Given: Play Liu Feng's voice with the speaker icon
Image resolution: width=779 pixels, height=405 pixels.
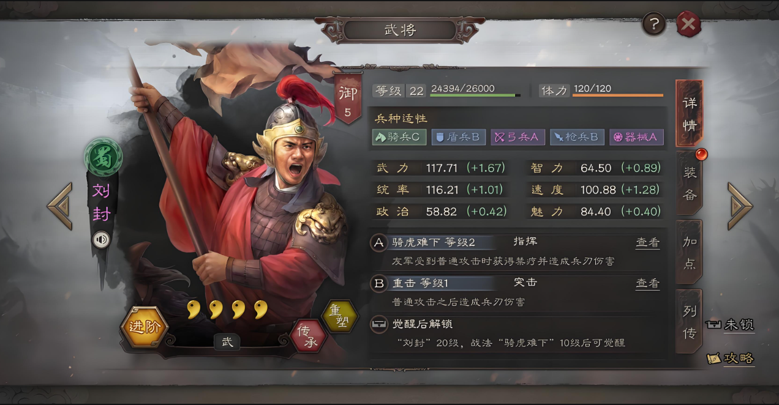Looking at the screenshot, I should (x=101, y=240).
